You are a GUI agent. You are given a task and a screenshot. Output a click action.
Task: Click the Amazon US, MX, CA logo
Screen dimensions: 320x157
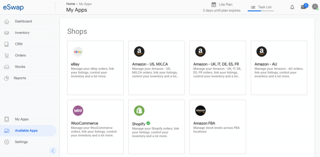point(139,52)
